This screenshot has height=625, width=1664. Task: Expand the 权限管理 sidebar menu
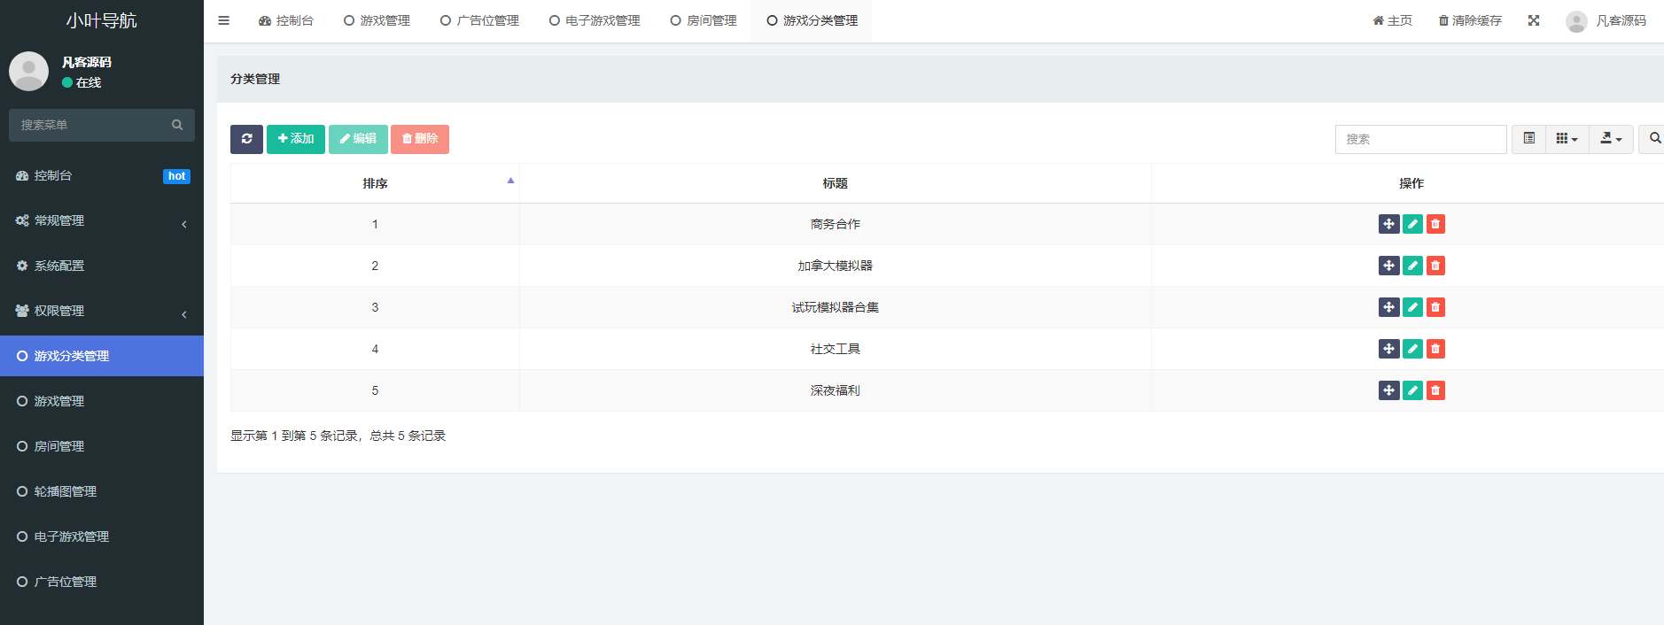click(x=102, y=311)
